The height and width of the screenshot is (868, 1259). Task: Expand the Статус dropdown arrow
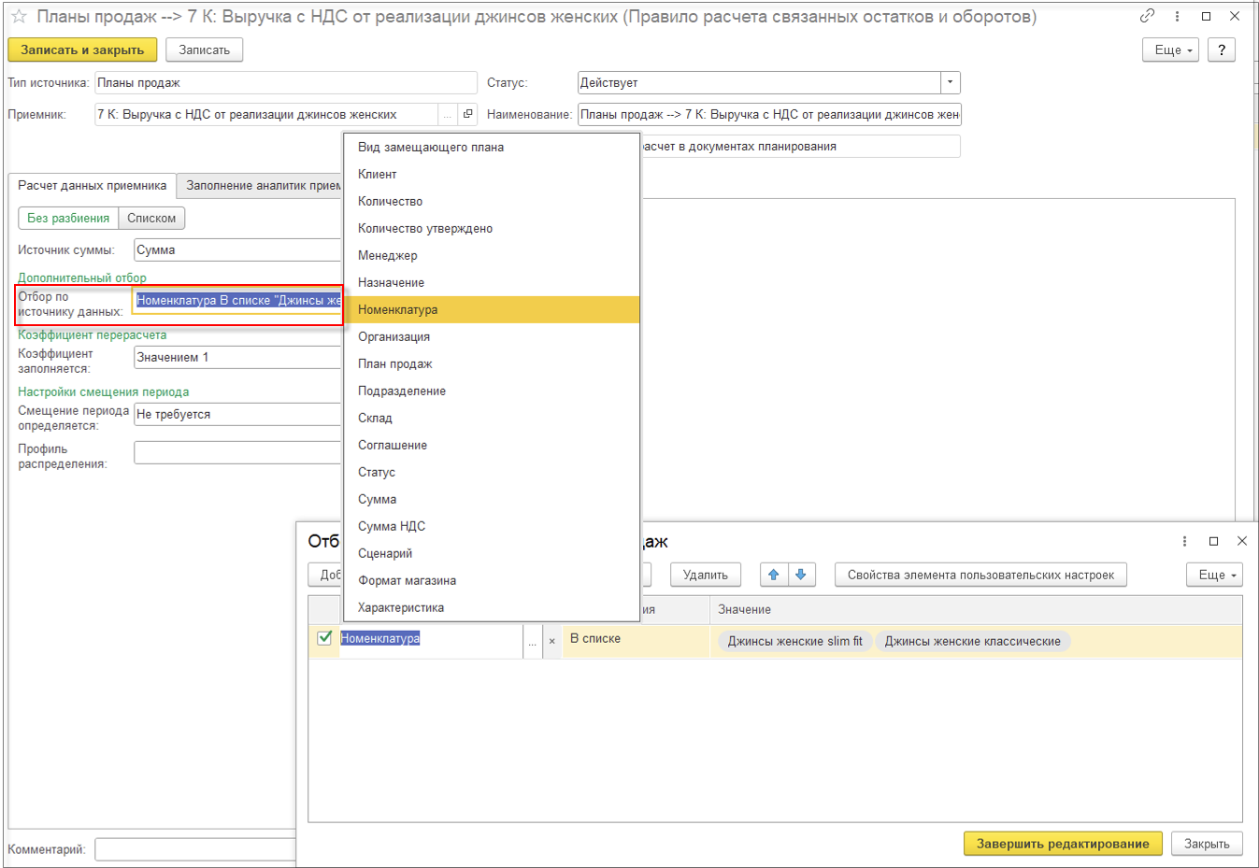[950, 82]
